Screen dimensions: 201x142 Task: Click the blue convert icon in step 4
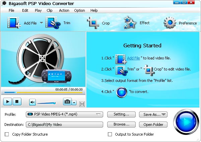pos(122,92)
